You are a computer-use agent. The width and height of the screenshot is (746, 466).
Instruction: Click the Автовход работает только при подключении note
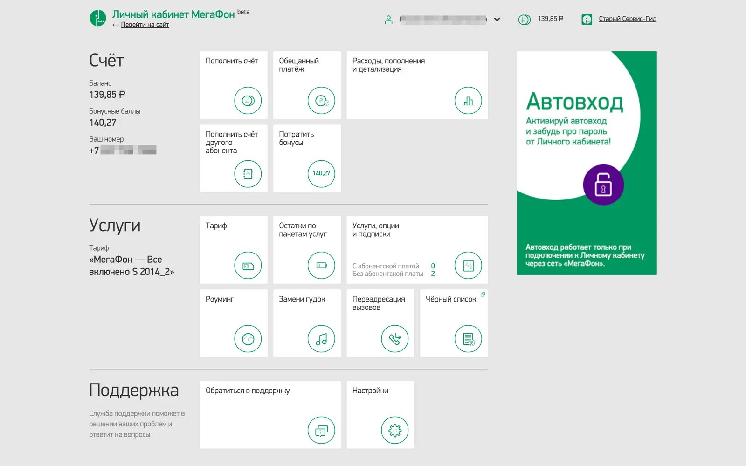585,255
